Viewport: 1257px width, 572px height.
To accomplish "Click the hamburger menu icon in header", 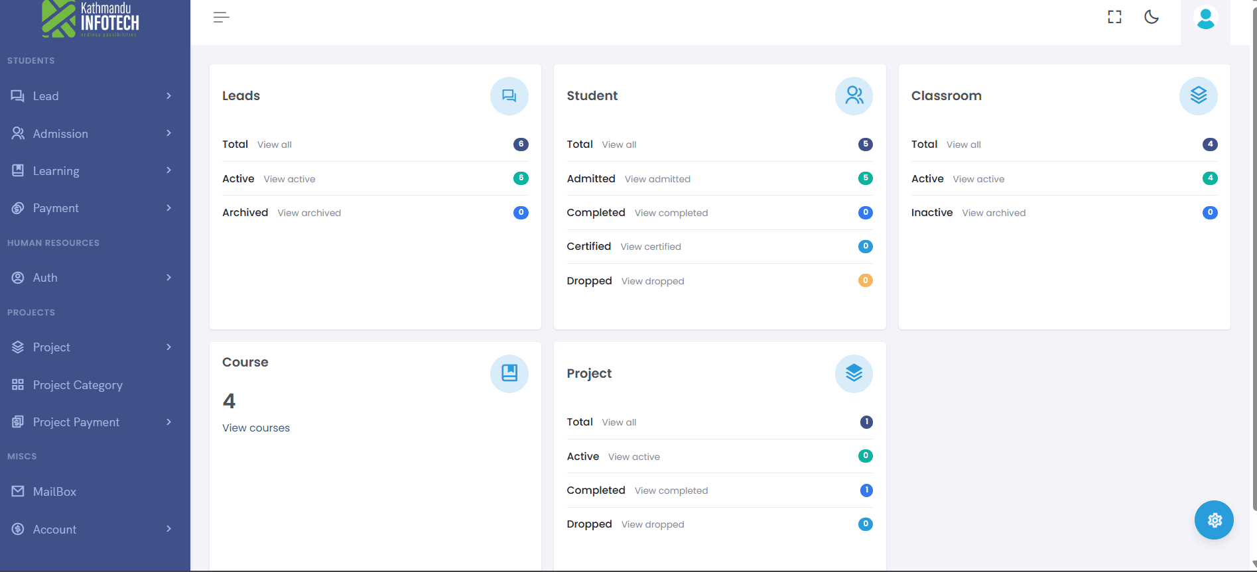I will pos(221,17).
